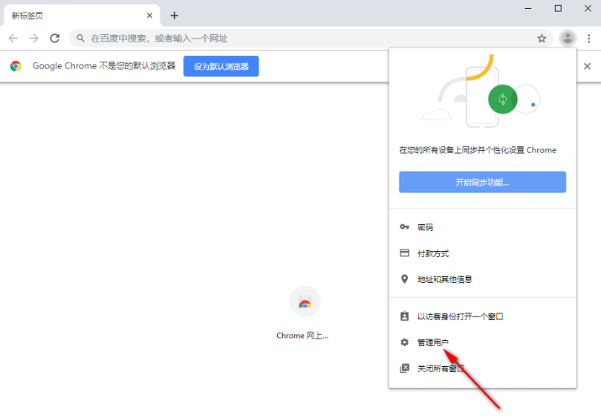Image resolution: width=601 pixels, height=416 pixels.
Task: Click the close-windows icon
Action: pyautogui.click(x=404, y=368)
